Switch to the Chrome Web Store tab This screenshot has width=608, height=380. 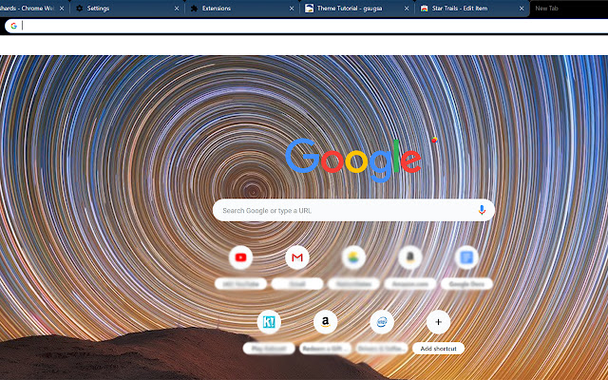[33, 9]
